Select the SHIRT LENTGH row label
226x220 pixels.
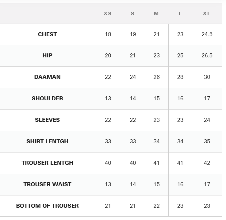pyautogui.click(x=48, y=141)
